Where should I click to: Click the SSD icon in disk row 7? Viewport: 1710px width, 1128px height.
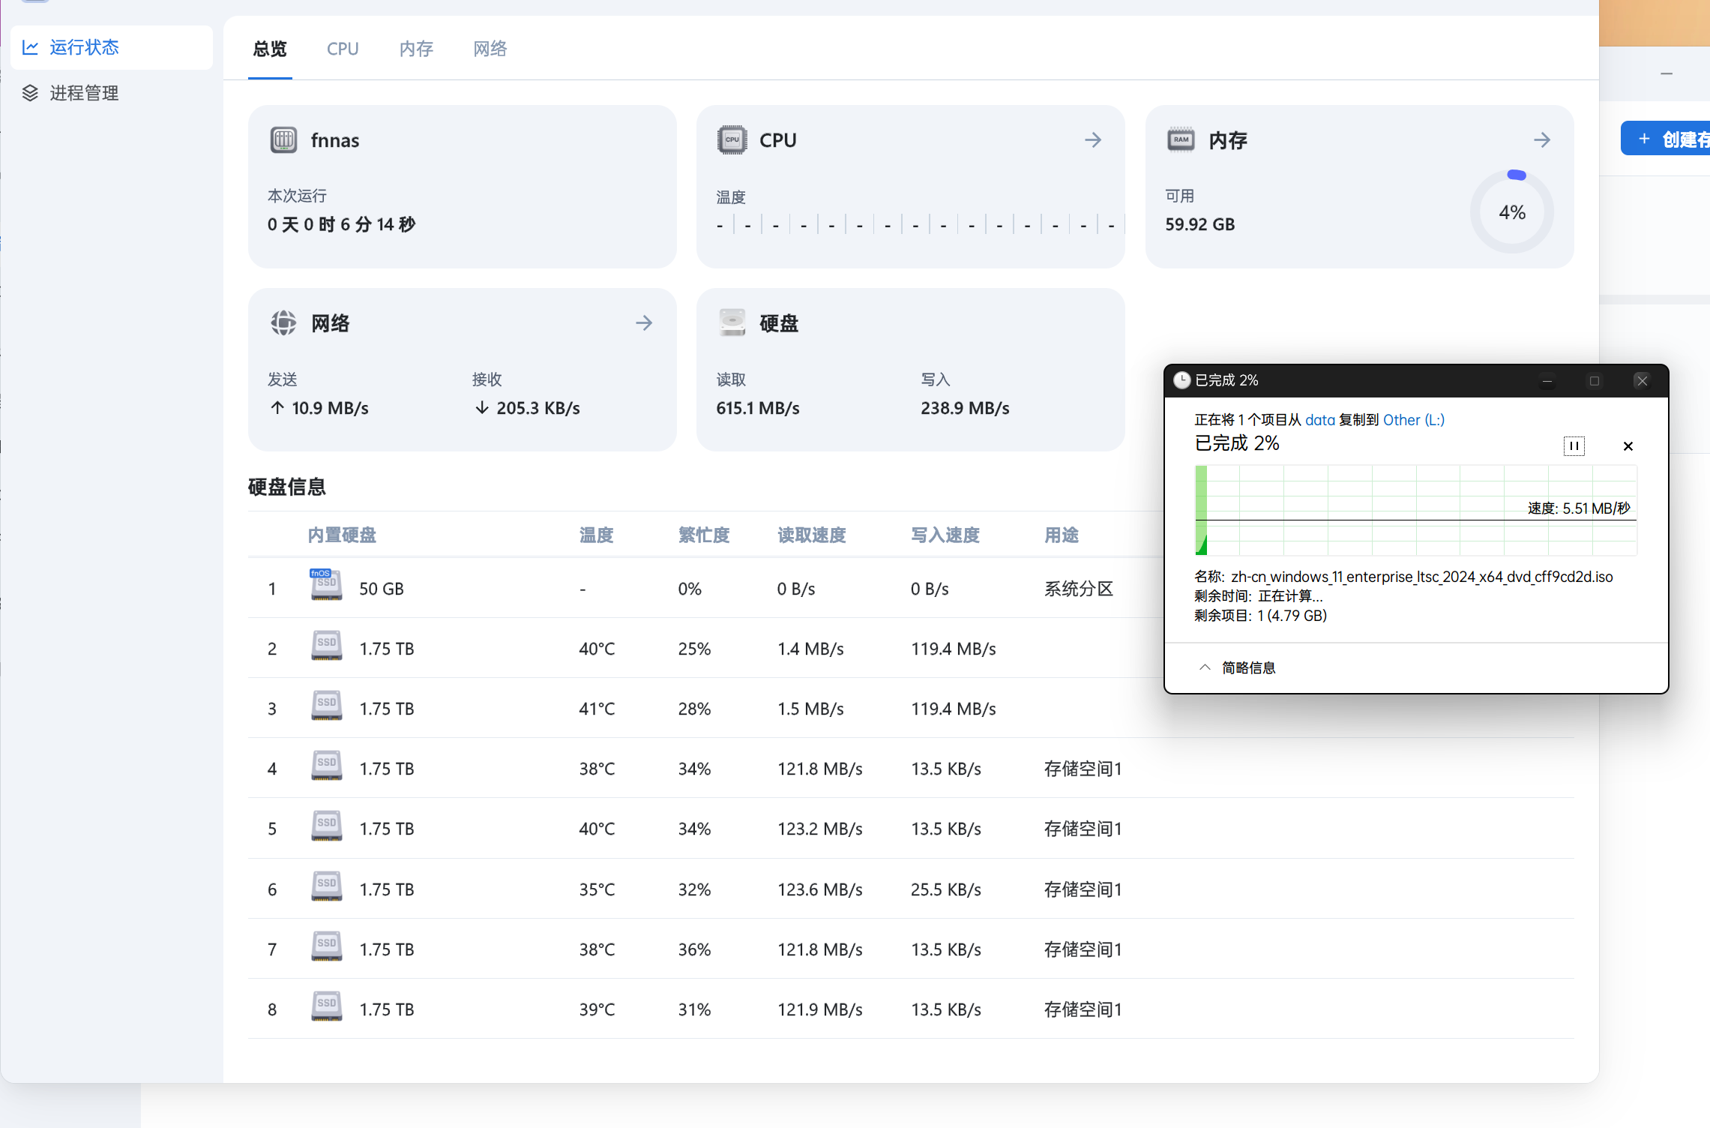point(326,947)
